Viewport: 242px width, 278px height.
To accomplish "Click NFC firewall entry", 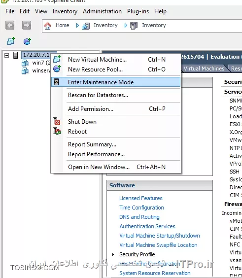I will (x=235, y=244).
